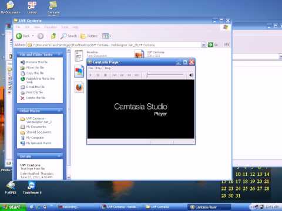282x211 pixels.
Task: Click the Back button in Explorer
Action: (22, 36)
